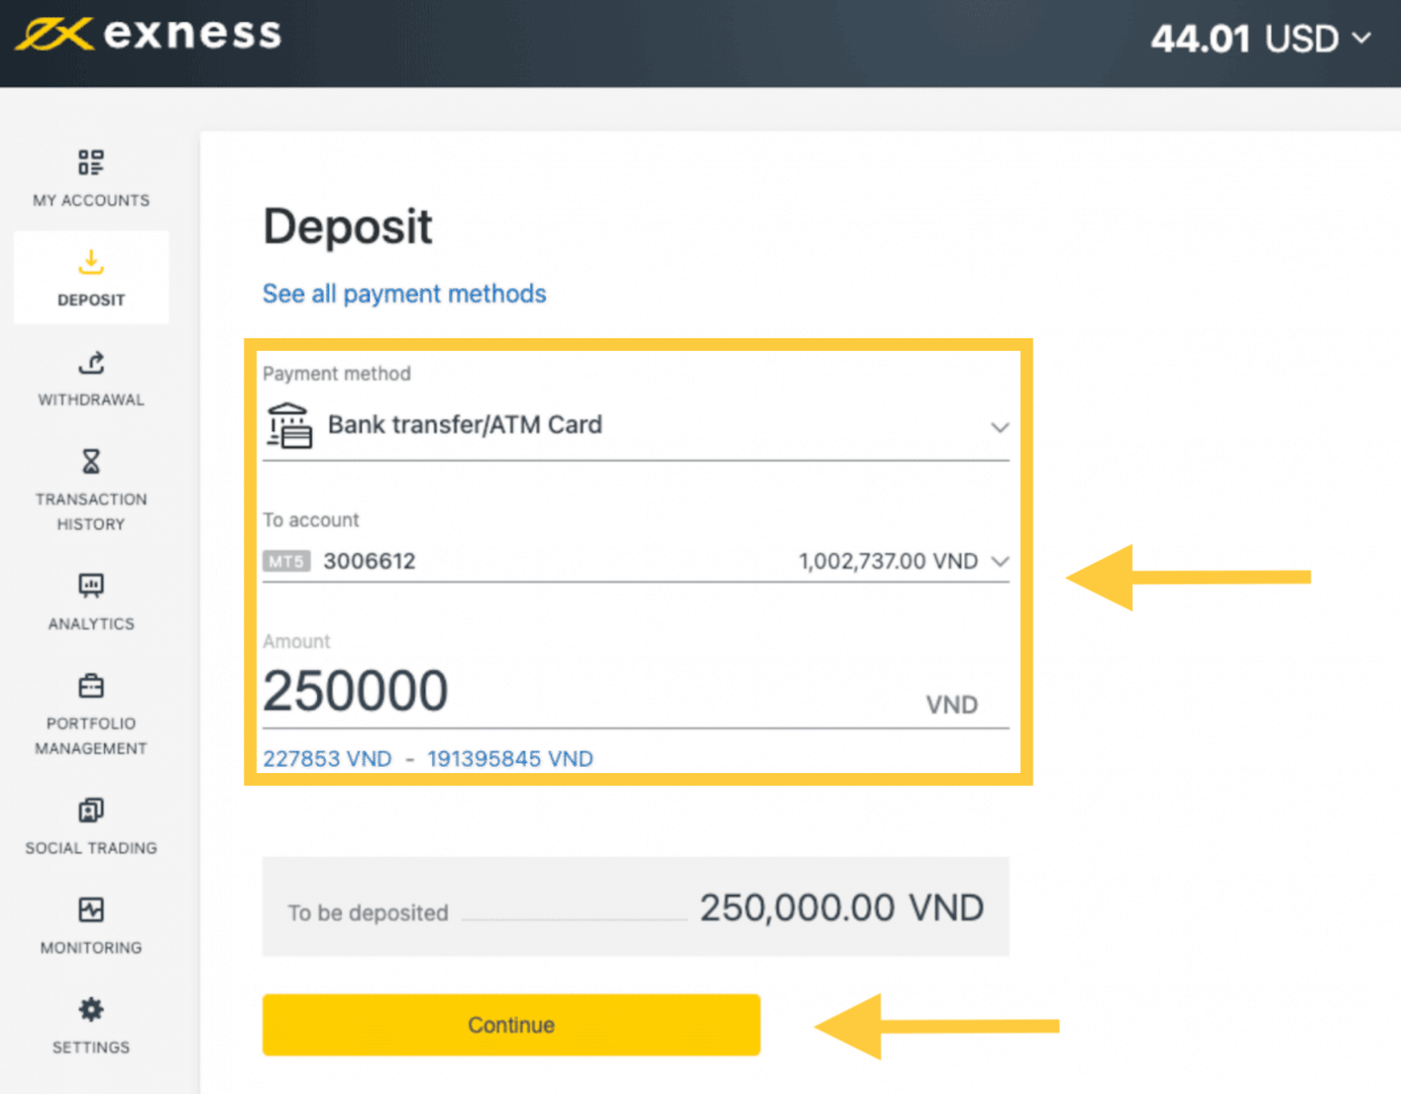Viewport: 1401px width, 1094px height.
Task: Open Analytics sidebar label
Action: pyautogui.click(x=91, y=624)
